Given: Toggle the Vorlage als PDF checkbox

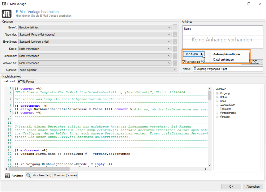Looking at the screenshot, I should pos(184,62).
